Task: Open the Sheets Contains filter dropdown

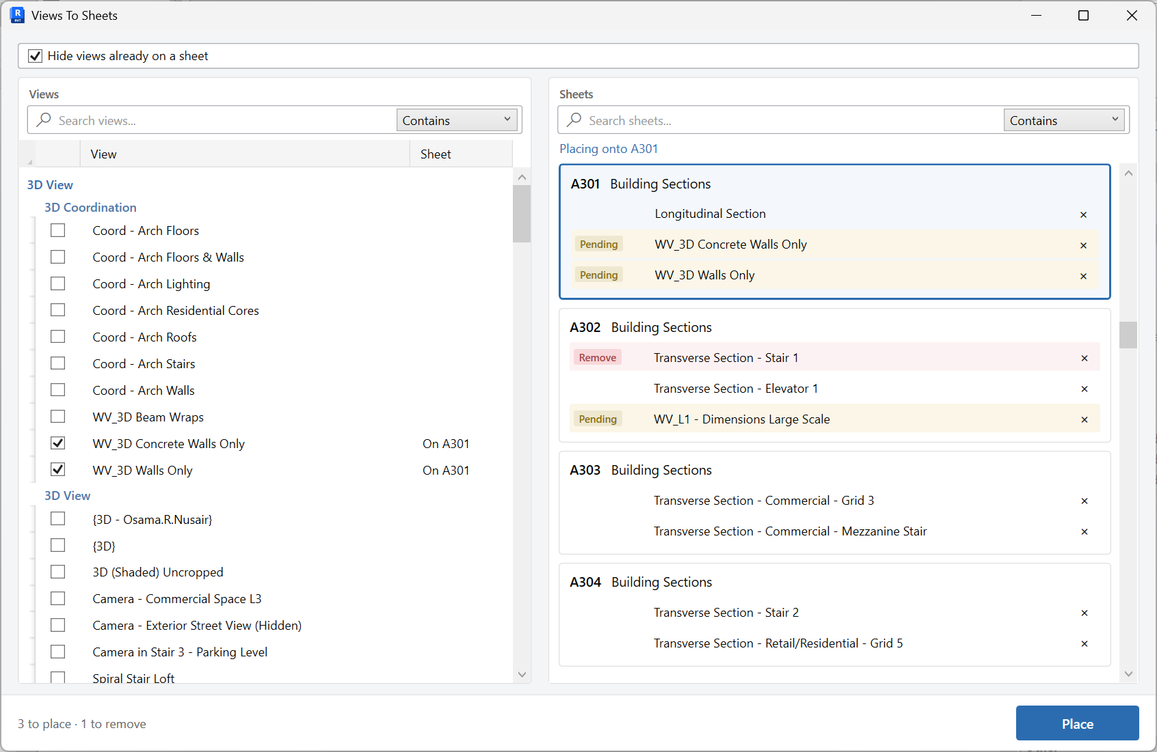Action: tap(1064, 120)
